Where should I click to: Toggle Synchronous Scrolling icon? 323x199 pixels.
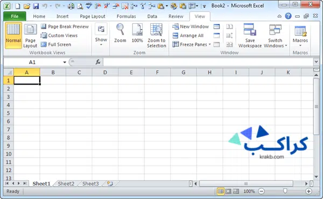[x=229, y=35]
